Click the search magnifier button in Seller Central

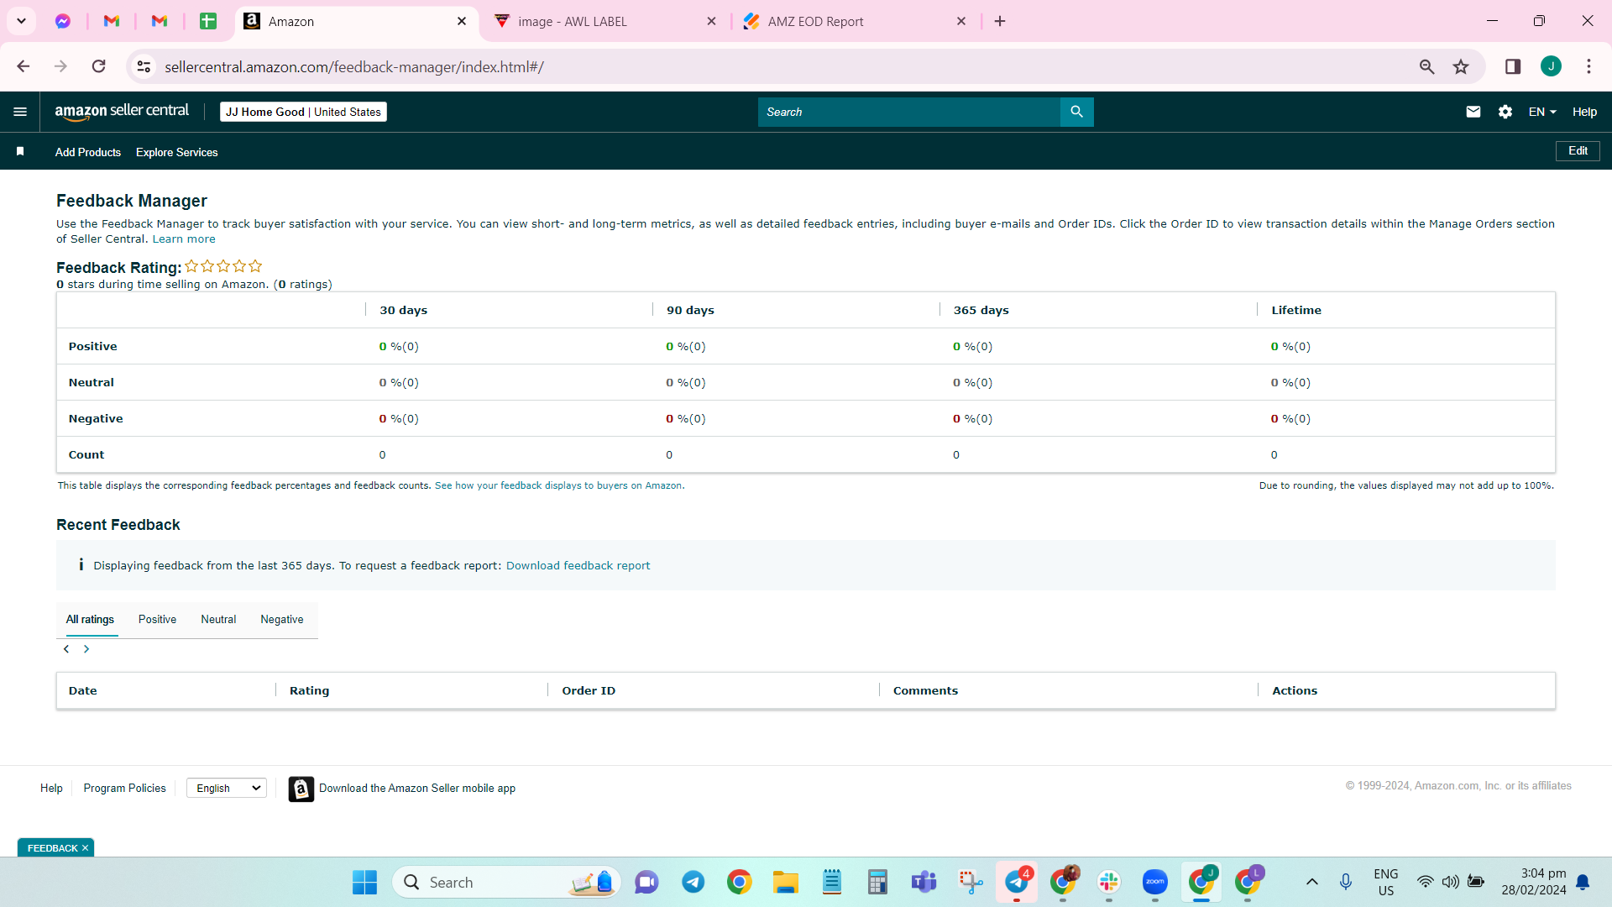point(1076,112)
